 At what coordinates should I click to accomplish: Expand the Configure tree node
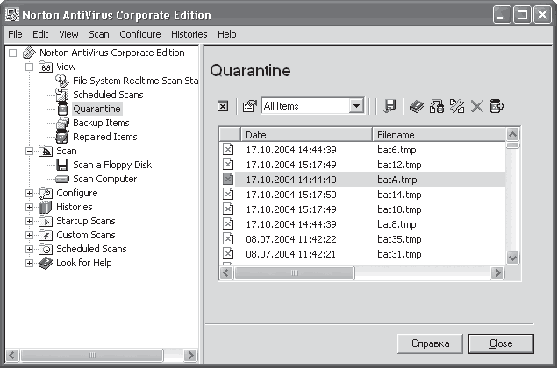[30, 193]
